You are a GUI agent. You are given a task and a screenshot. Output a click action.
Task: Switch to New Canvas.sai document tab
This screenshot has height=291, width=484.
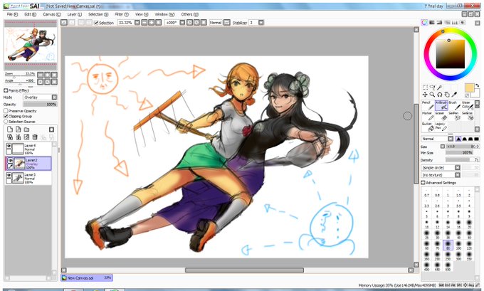(87, 277)
